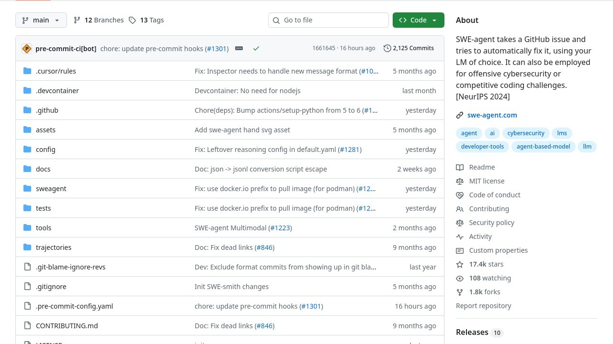This screenshot has width=613, height=344.
Task: View the 12 Branches list
Action: (99, 20)
